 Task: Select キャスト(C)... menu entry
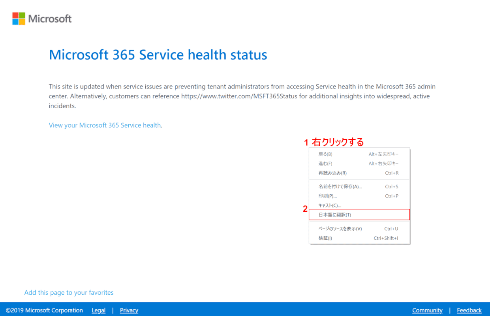click(360, 205)
